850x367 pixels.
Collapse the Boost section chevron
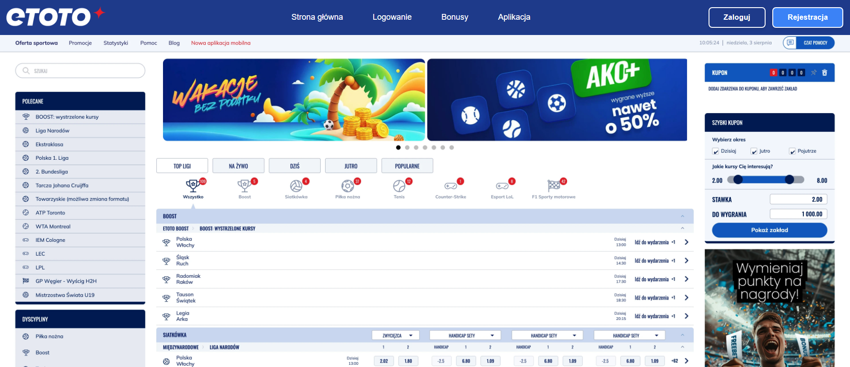point(683,216)
